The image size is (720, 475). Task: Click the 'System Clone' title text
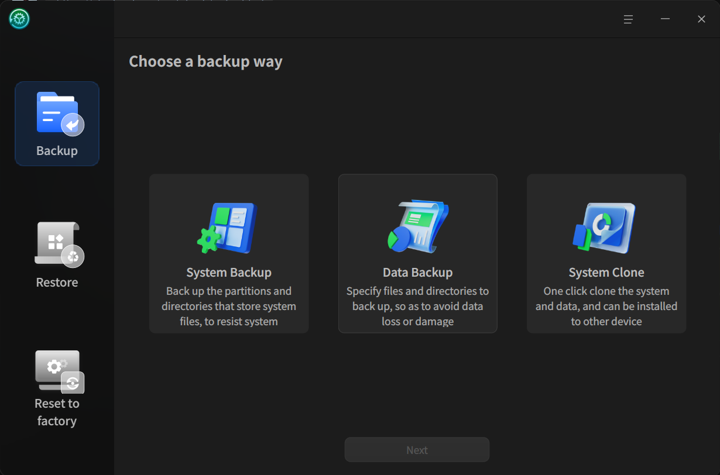coord(606,273)
